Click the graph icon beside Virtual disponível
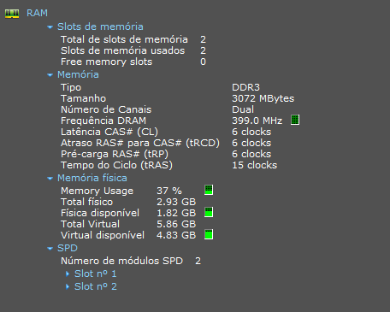 tap(209, 234)
